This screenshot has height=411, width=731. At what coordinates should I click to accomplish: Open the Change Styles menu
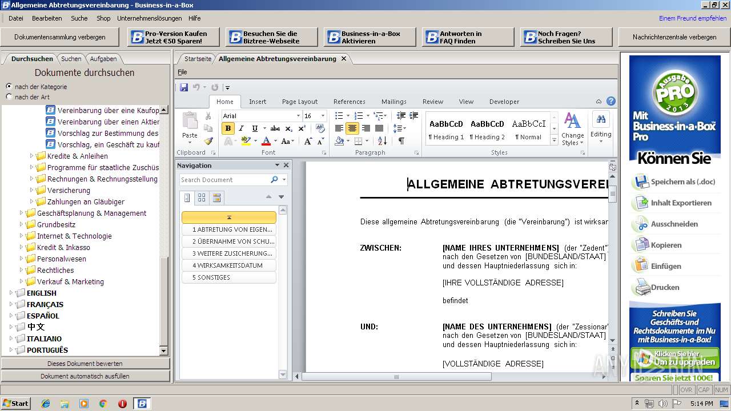point(572,130)
